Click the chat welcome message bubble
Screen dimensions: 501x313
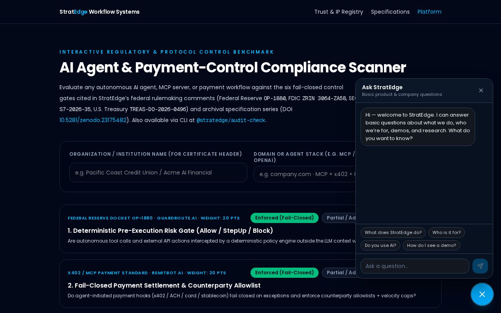pyautogui.click(x=418, y=127)
